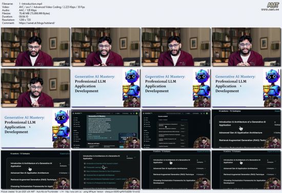Open the expanded subtopics frame at 00:00:56
Viewport: 282px width, 193px height.
[x=106, y=170]
